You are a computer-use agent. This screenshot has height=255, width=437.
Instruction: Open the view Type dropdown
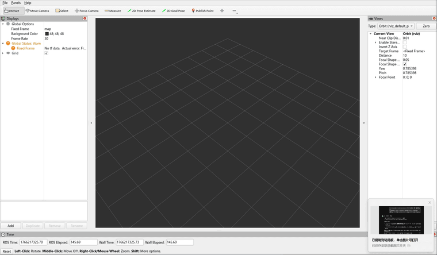coord(396,26)
